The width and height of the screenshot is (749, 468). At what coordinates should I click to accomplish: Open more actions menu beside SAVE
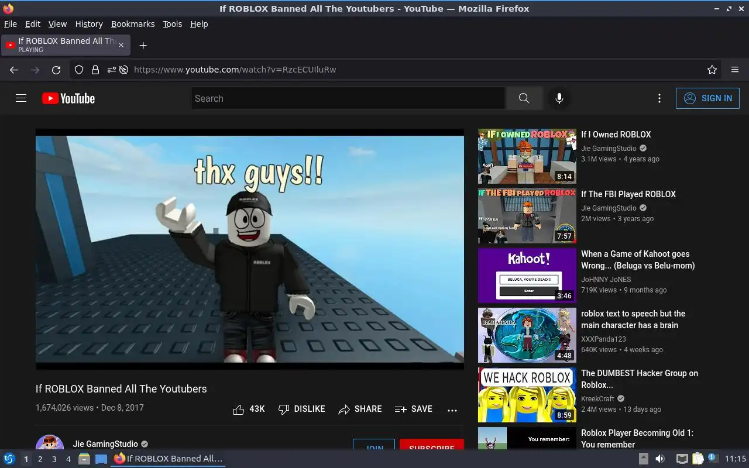tap(452, 410)
